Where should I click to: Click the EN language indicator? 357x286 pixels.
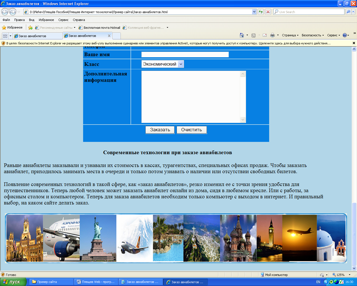pos(318,282)
